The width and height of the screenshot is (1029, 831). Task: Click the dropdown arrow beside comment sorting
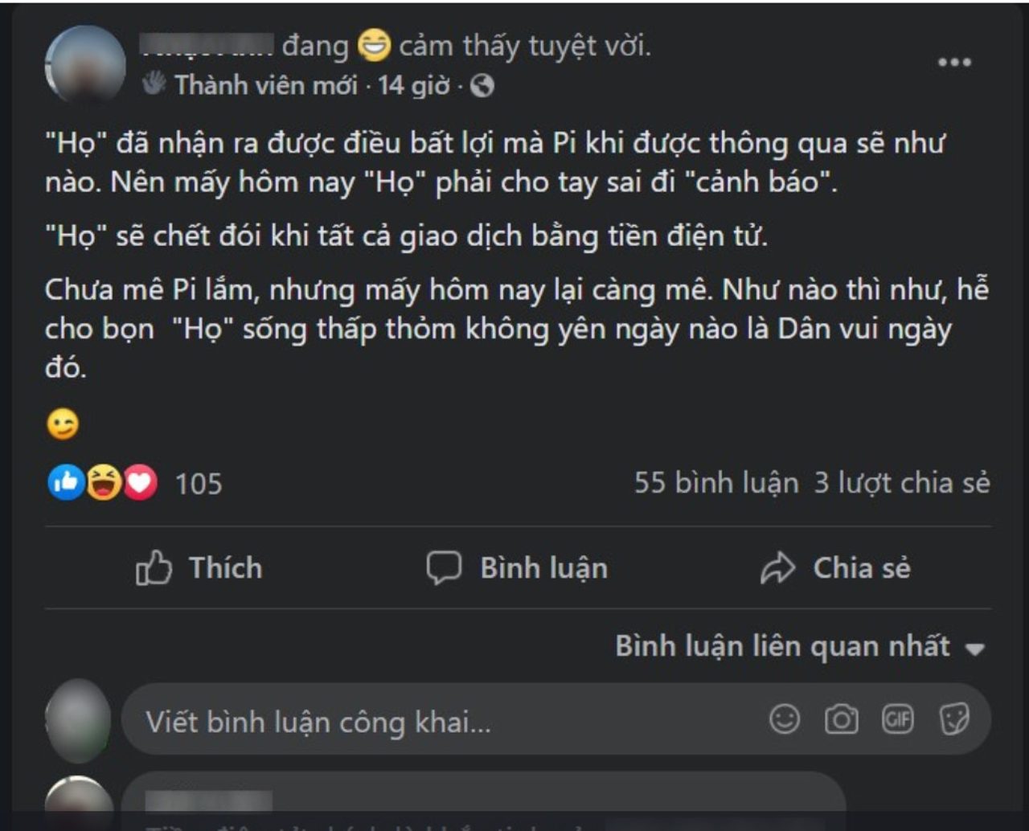point(974,649)
